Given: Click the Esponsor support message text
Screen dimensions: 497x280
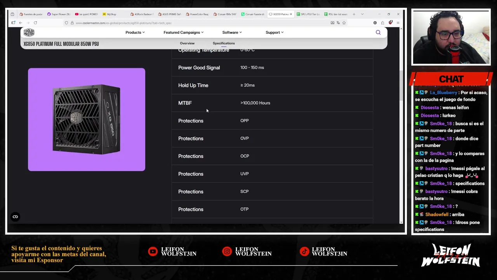Looking at the screenshot, I should (x=59, y=254).
